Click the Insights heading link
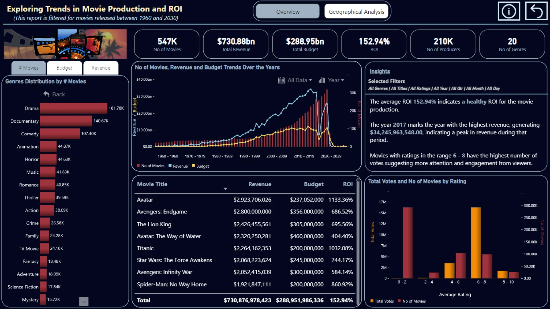550x309 pixels. click(x=380, y=71)
